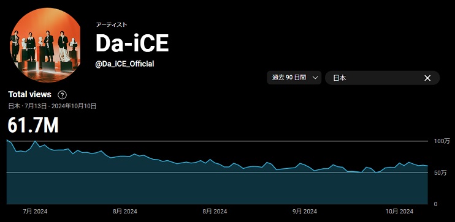
Task: Click the 100万 y-axis gridline label
Action: 442,141
